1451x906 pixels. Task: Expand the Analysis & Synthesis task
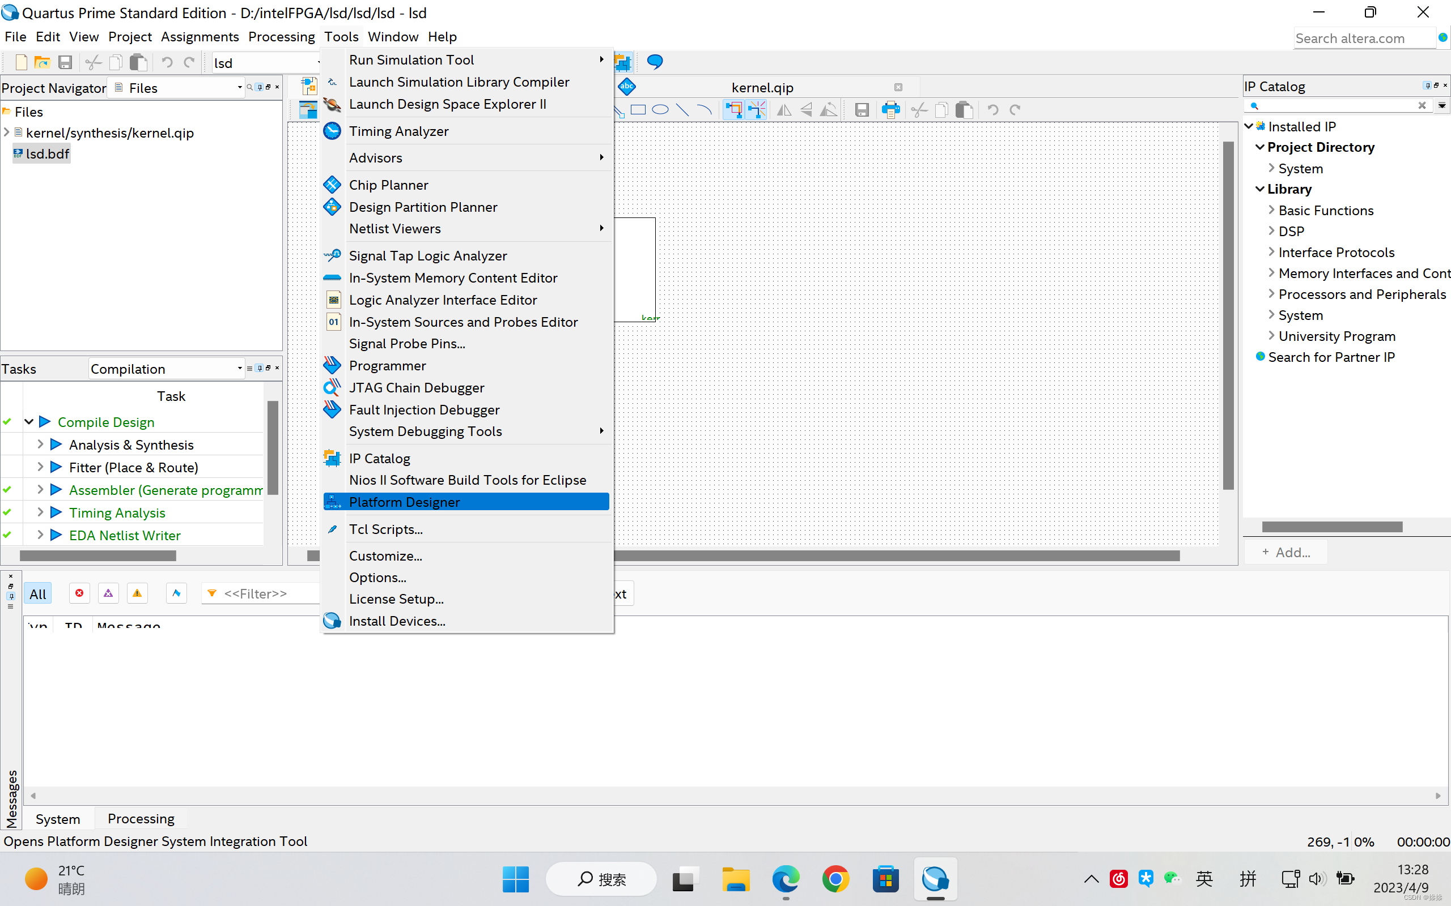(40, 445)
